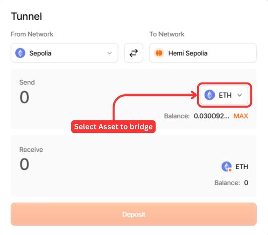Click the Send amount field showing 0
This screenshot has height=235, width=268.
24,97
